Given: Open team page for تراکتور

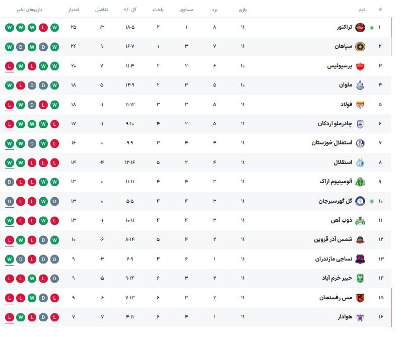Looking at the screenshot, I should [344, 27].
